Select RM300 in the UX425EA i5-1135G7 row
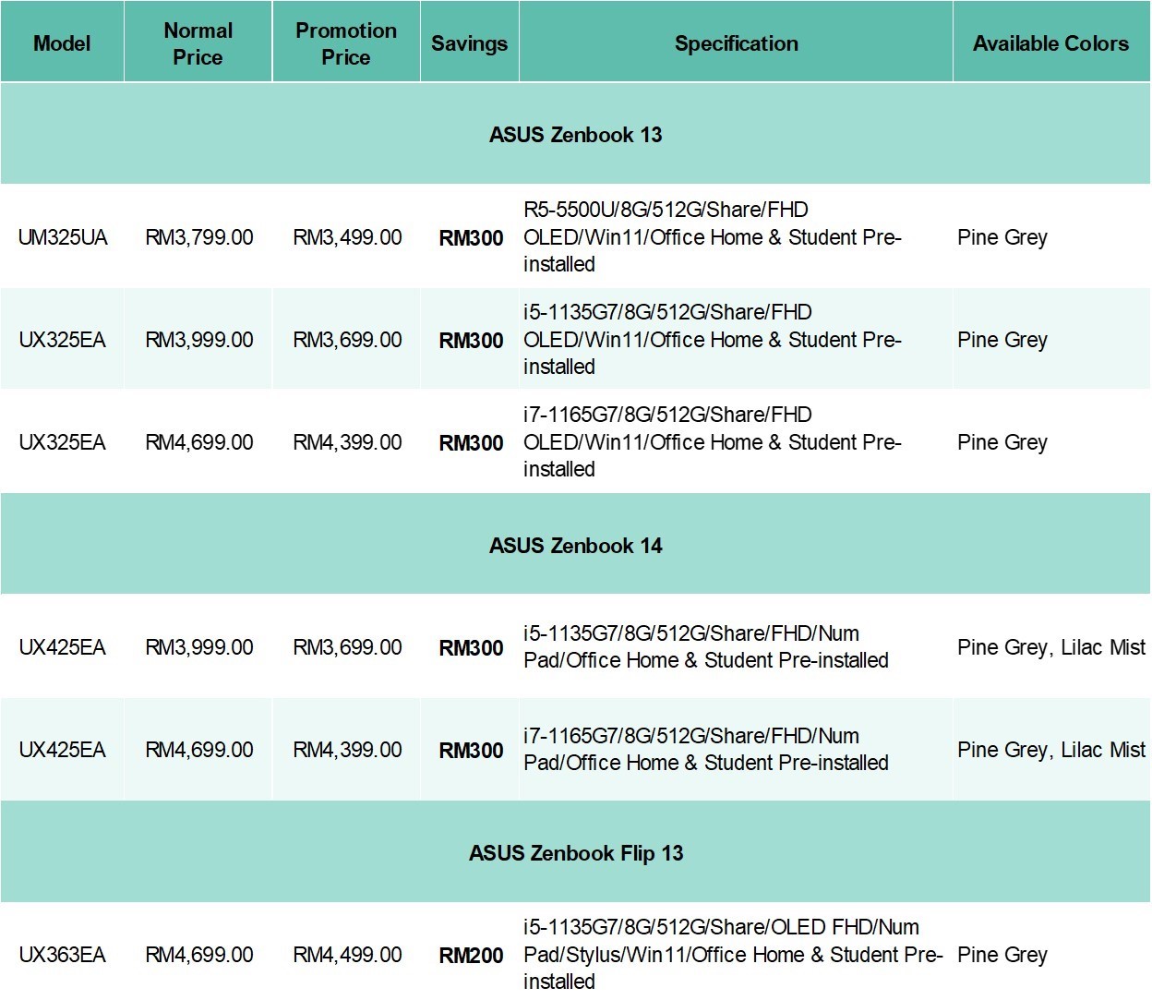1152x1000 pixels. tap(471, 648)
